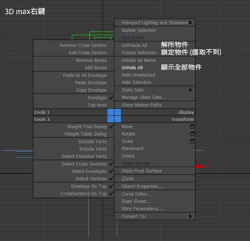Choose Clone menu entry
250x241 pixels.
[155, 179]
